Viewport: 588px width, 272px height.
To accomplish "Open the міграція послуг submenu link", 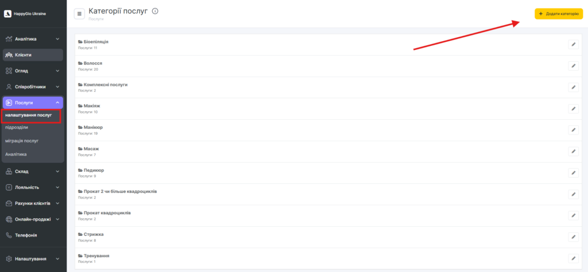I will (22, 140).
